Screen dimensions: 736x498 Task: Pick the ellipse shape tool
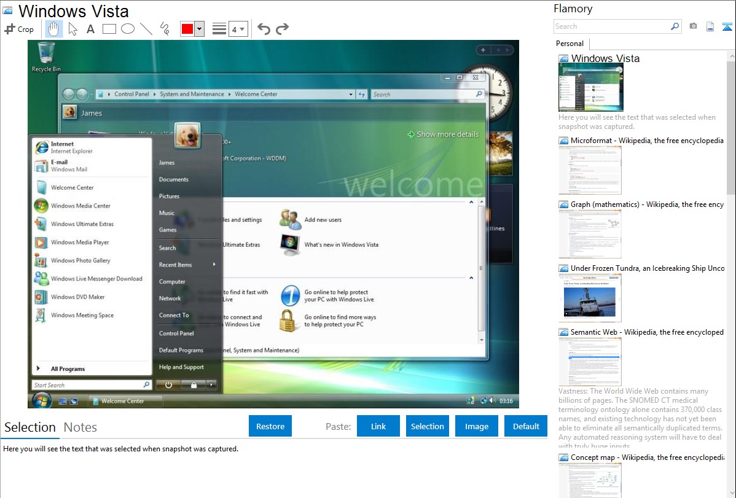(128, 29)
